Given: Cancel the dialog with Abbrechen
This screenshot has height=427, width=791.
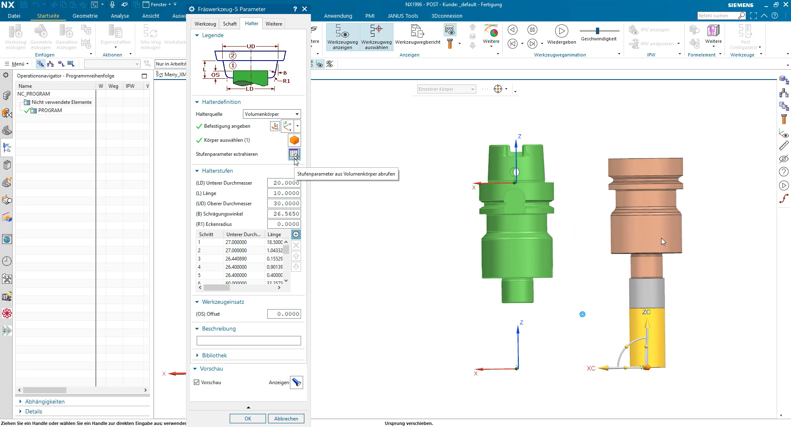Looking at the screenshot, I should pos(286,418).
